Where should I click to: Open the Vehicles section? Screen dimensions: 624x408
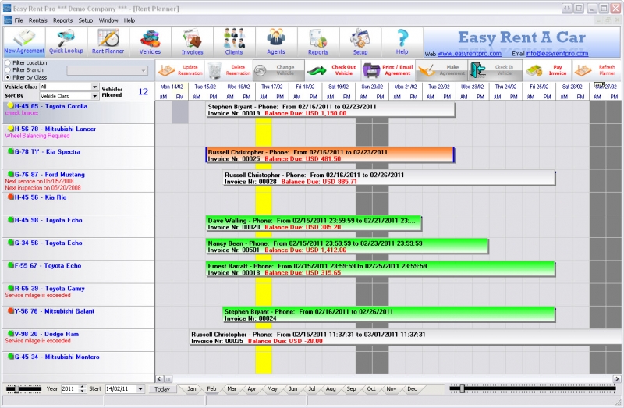[x=151, y=41]
